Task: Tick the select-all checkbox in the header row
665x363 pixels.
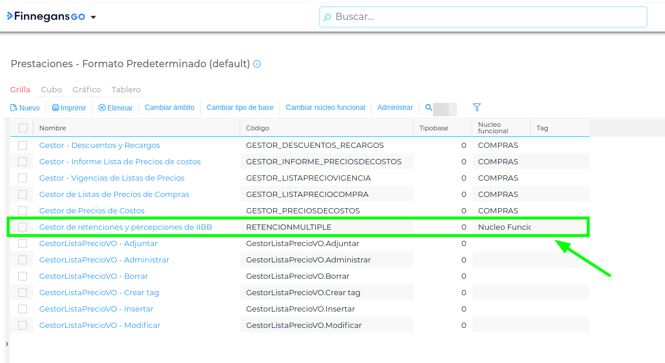Action: coord(23,128)
